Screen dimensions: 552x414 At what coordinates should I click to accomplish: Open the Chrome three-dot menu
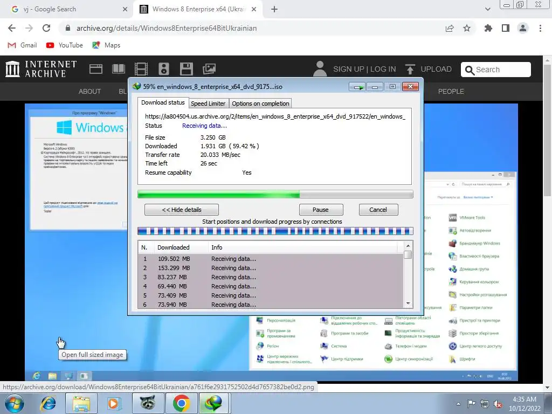[x=540, y=28]
